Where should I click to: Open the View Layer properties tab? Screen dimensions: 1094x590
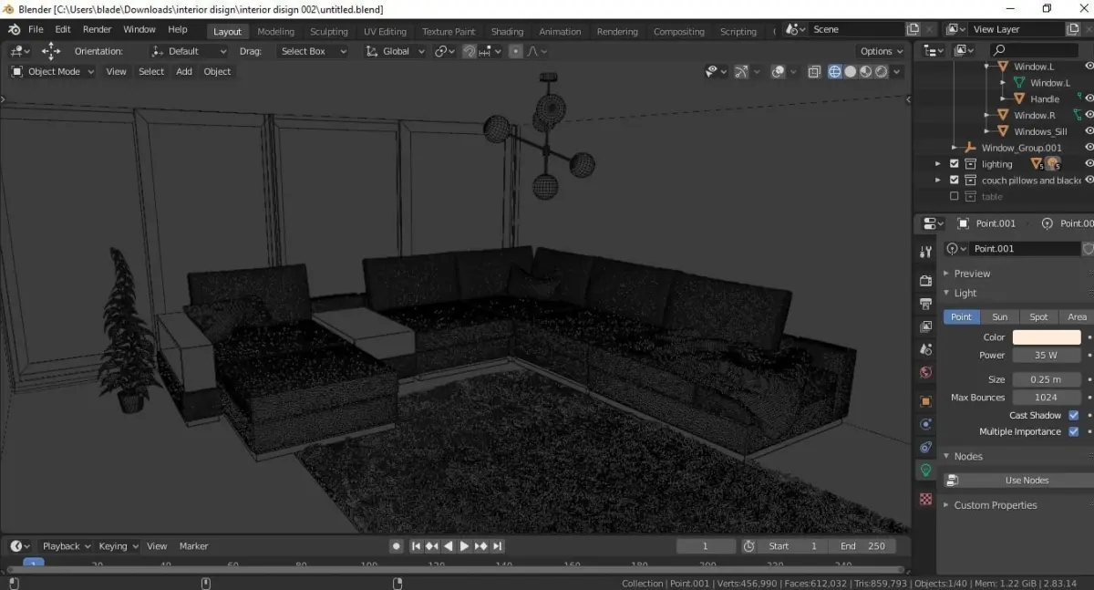point(925,326)
